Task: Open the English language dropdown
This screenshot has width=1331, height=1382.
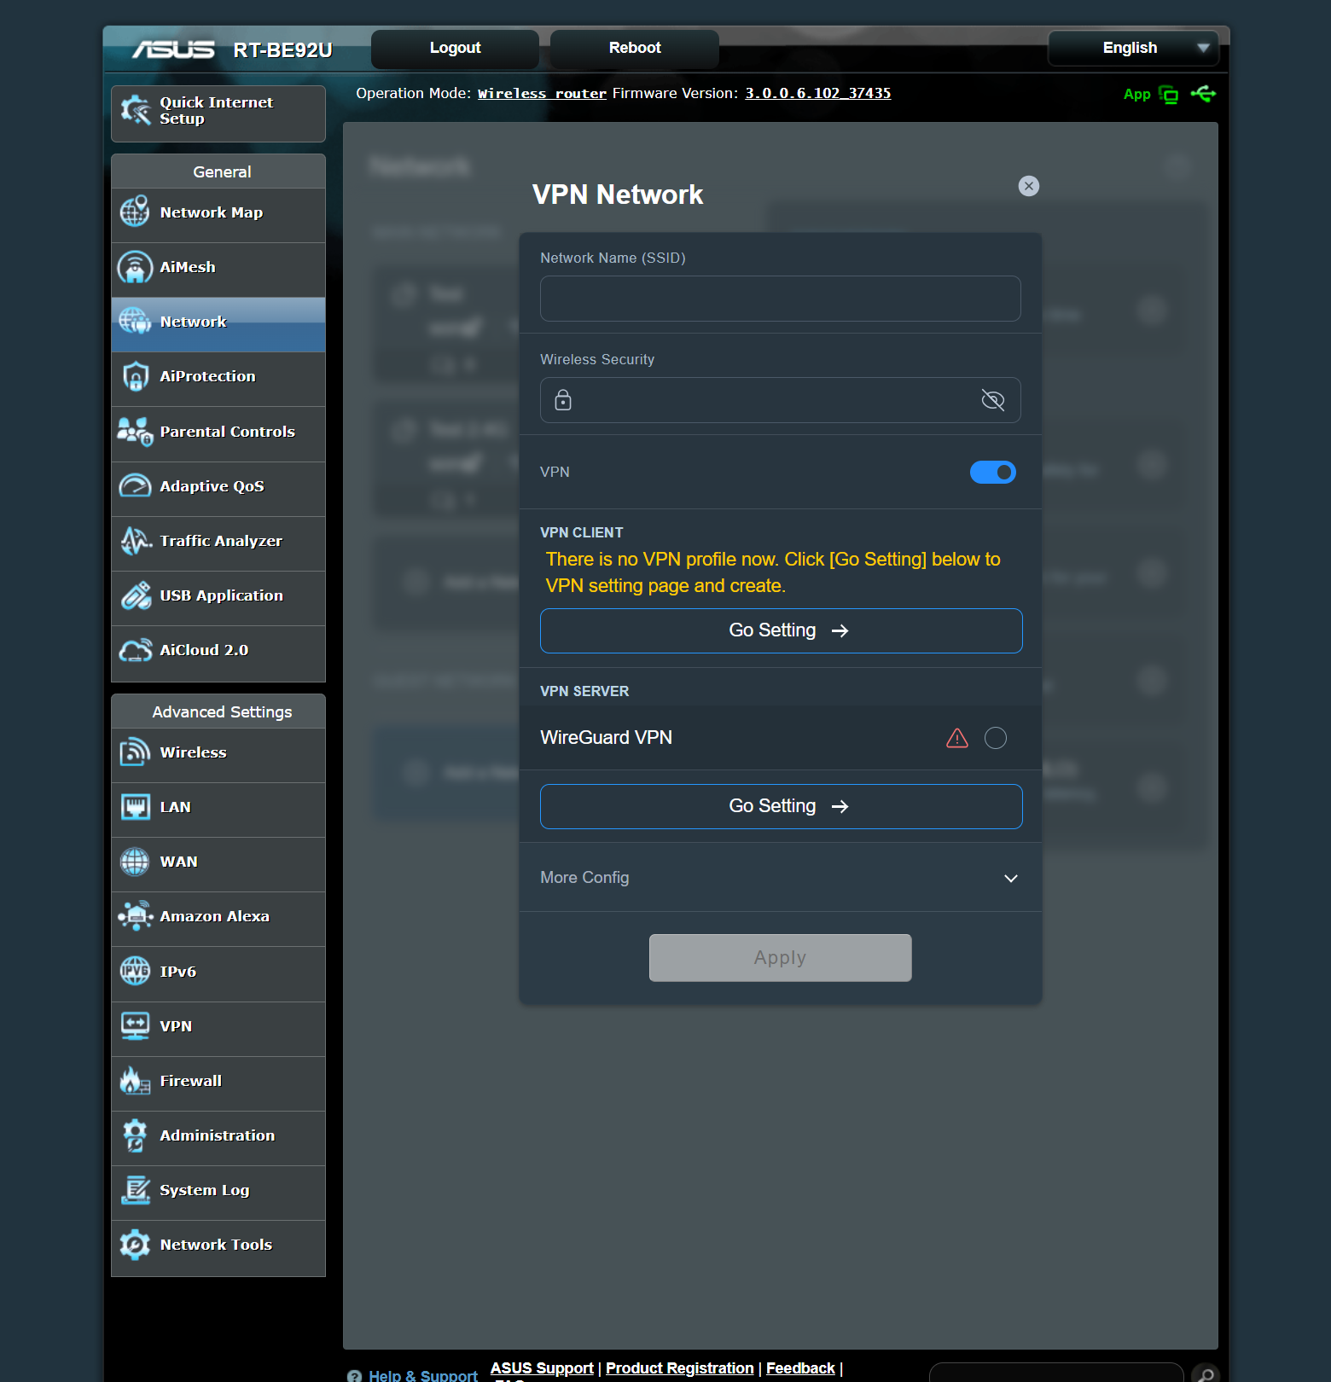Action: coord(1133,48)
